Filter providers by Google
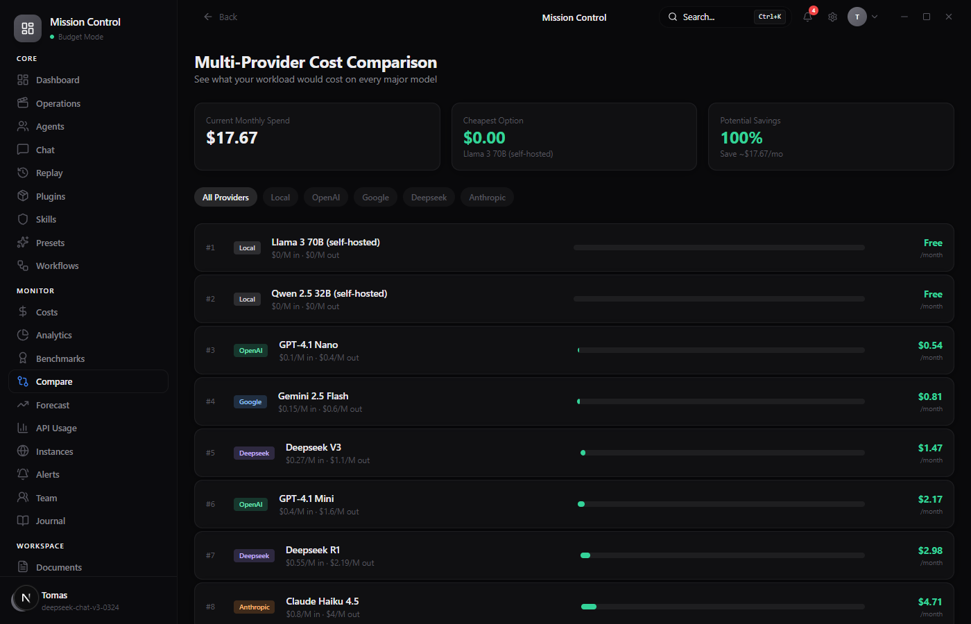Viewport: 971px width, 624px height. click(375, 198)
